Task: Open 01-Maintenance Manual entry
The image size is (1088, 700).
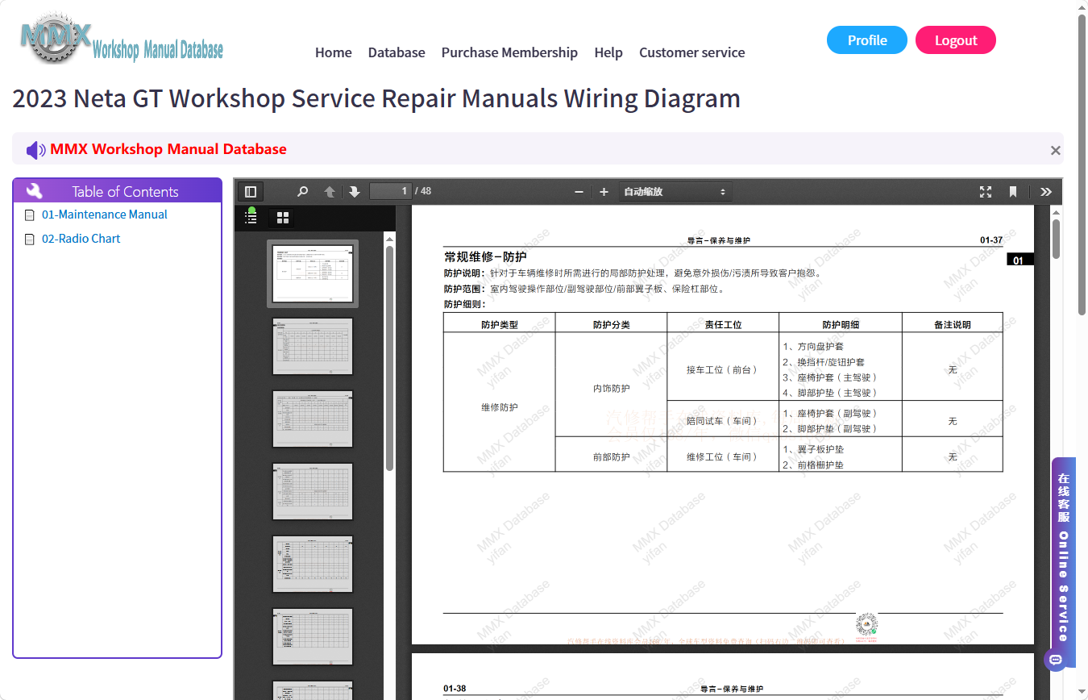Action: pos(104,215)
